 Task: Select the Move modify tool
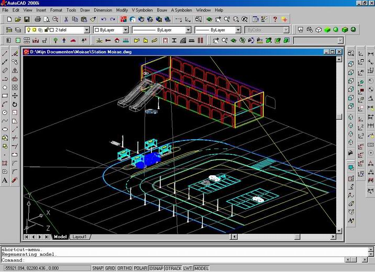15,96
